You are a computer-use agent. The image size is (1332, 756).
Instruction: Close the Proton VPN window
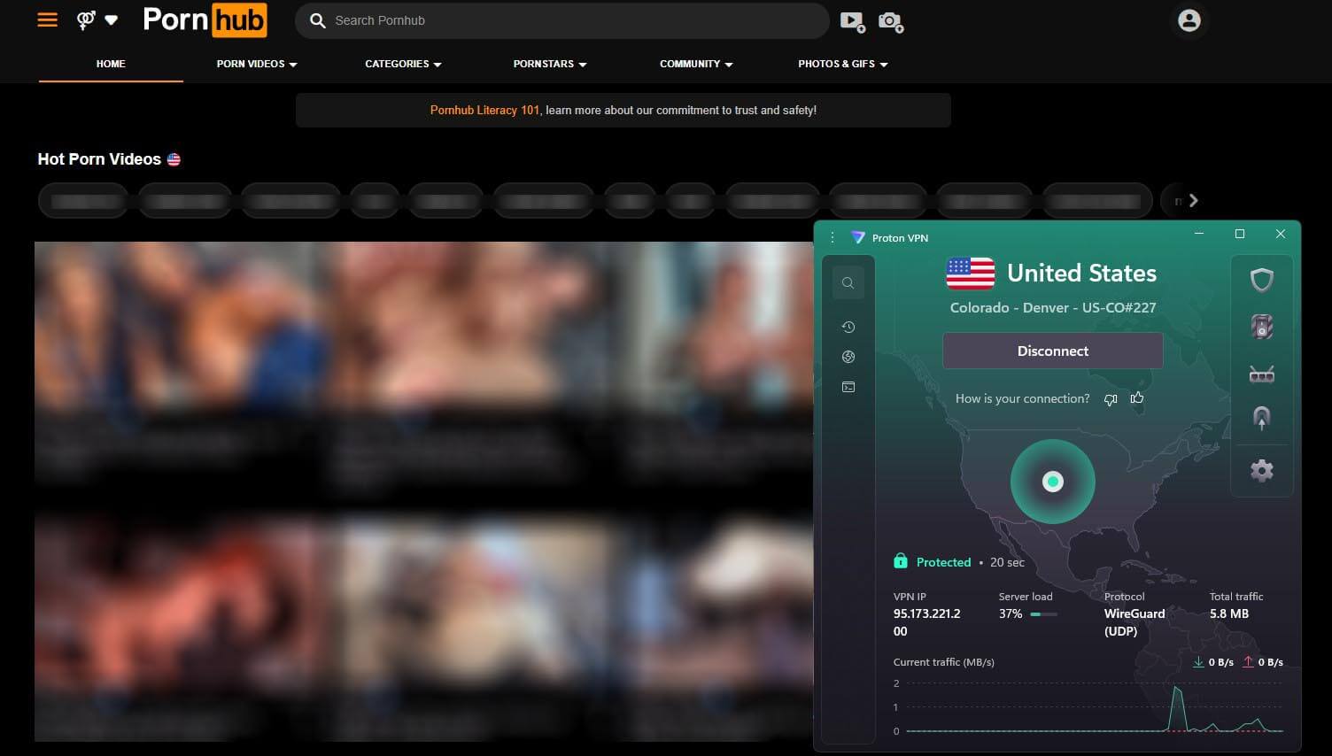[x=1280, y=234]
